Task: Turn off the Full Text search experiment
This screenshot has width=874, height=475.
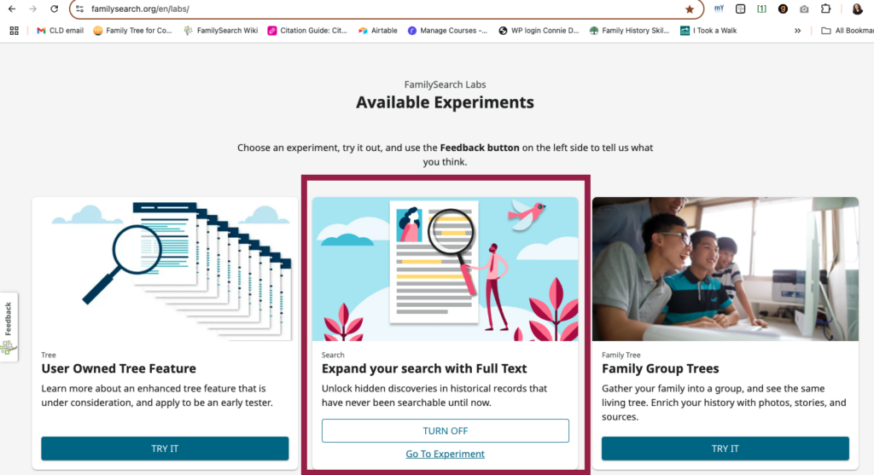Action: click(x=445, y=431)
